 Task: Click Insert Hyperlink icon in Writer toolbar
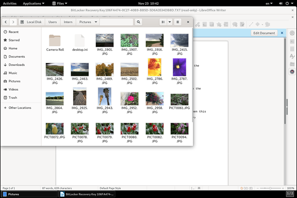pos(197,25)
